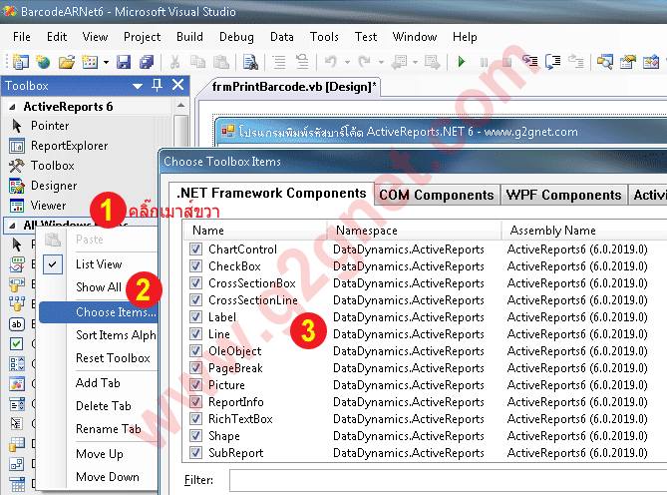
Task: Toggle auto-hide pin on Toolbox panel
Action: pos(157,85)
